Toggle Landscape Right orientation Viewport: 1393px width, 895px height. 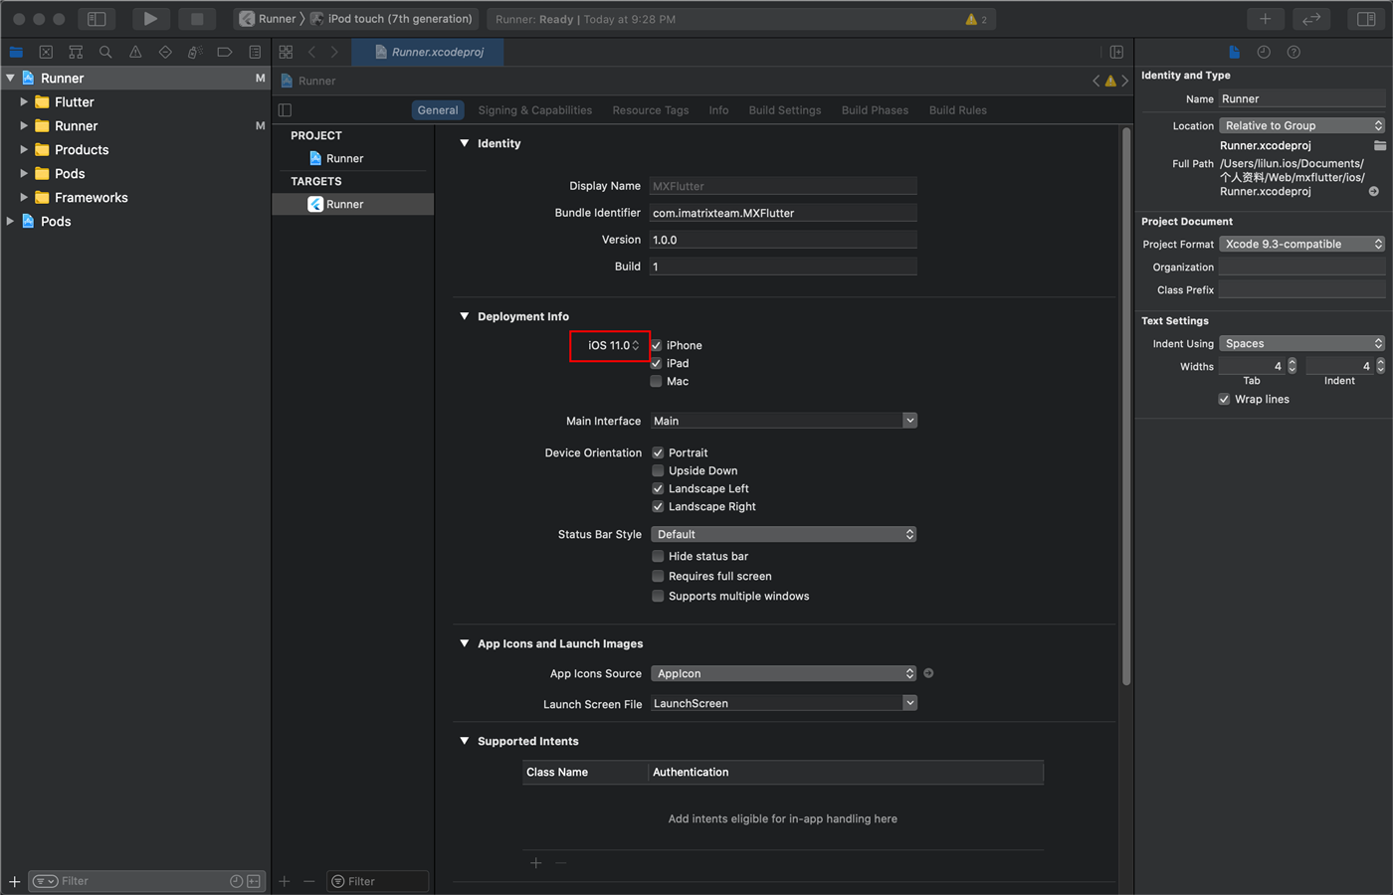coord(658,506)
